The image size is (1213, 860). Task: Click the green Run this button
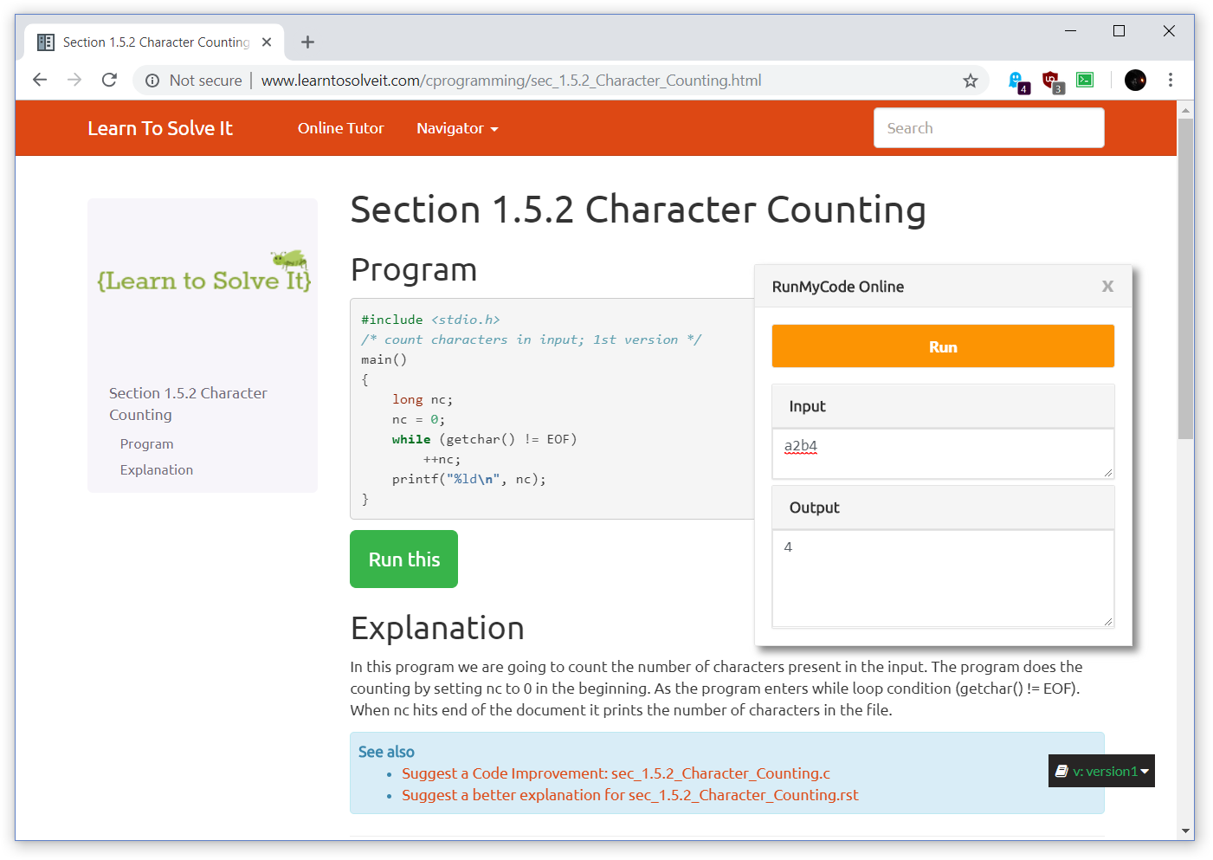(x=403, y=559)
